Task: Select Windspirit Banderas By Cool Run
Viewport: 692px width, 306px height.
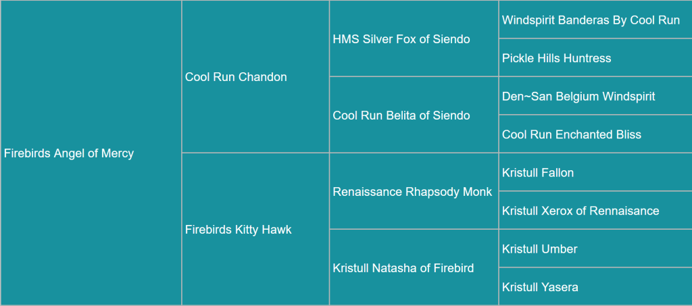Action: 591,20
